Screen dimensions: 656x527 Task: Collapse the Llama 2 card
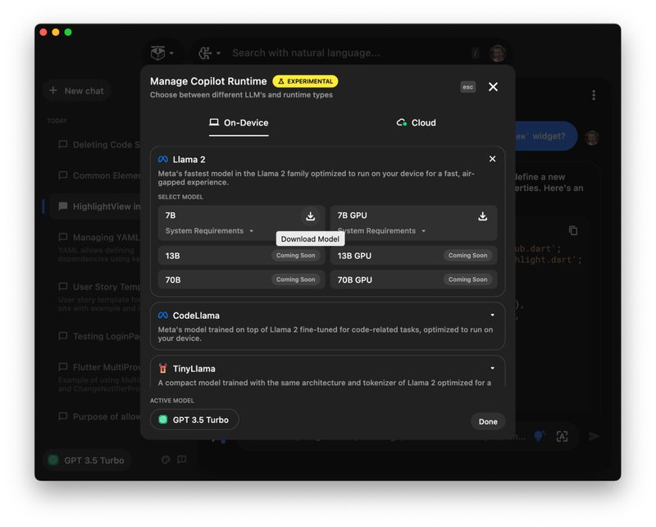(x=493, y=159)
